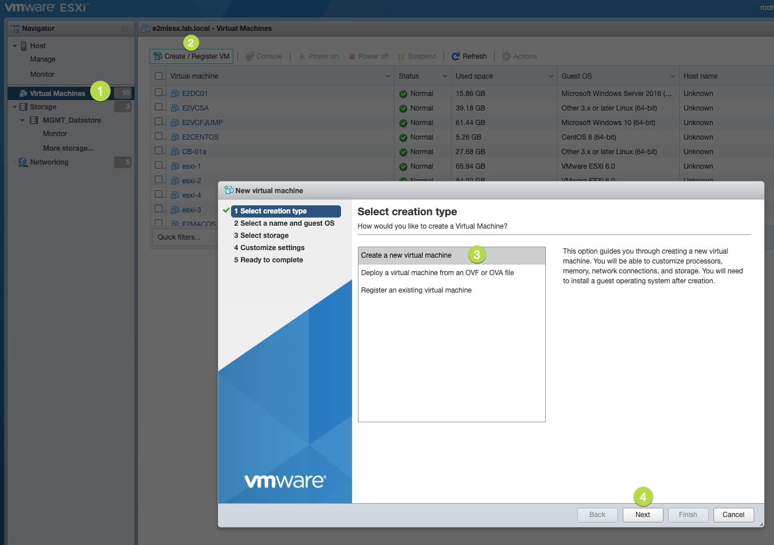Click the green Normal status icon for E2VCFJUMP
This screenshot has height=545, width=774.
pyautogui.click(x=403, y=123)
